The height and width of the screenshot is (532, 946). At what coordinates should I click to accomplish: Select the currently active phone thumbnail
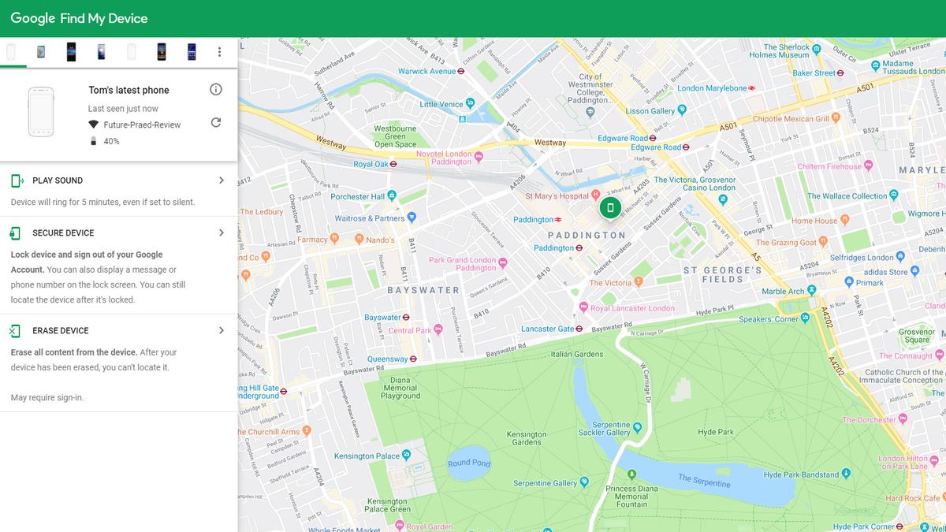point(11,50)
